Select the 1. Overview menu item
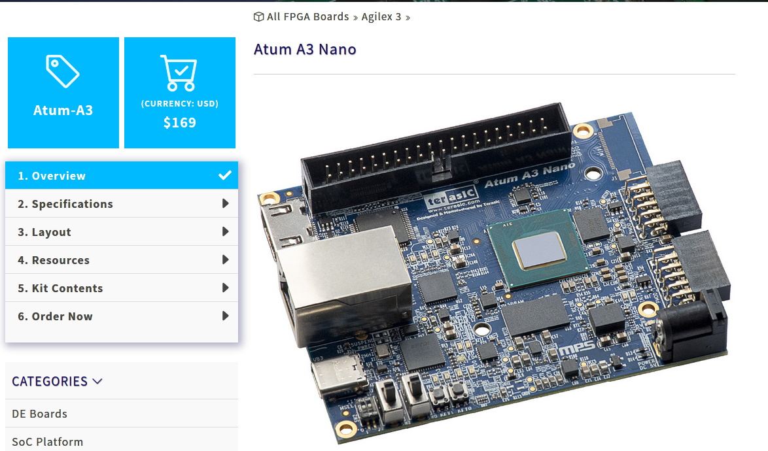Screen dimensions: 768x451 (122, 175)
